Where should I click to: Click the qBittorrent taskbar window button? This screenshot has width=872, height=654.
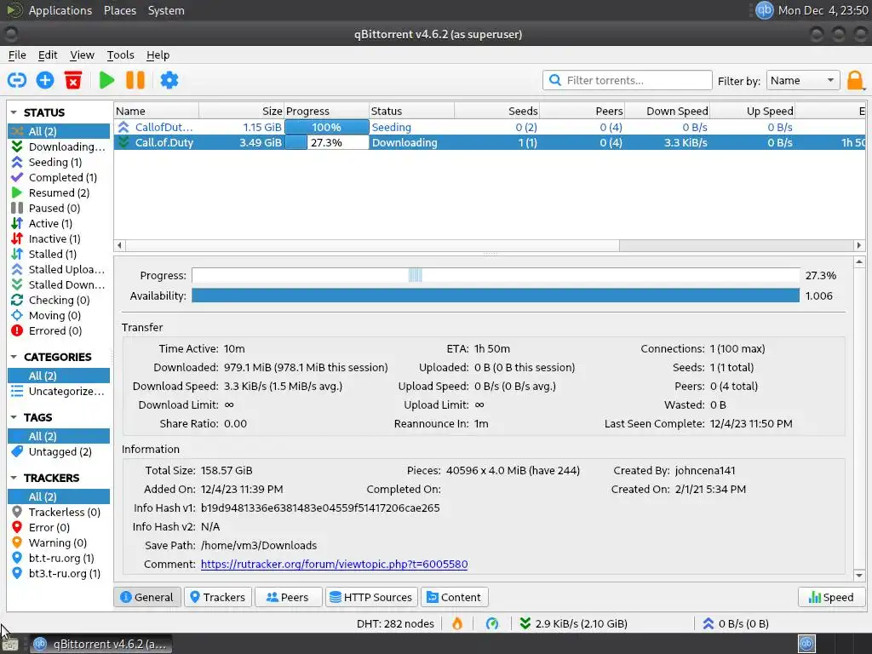(100, 644)
